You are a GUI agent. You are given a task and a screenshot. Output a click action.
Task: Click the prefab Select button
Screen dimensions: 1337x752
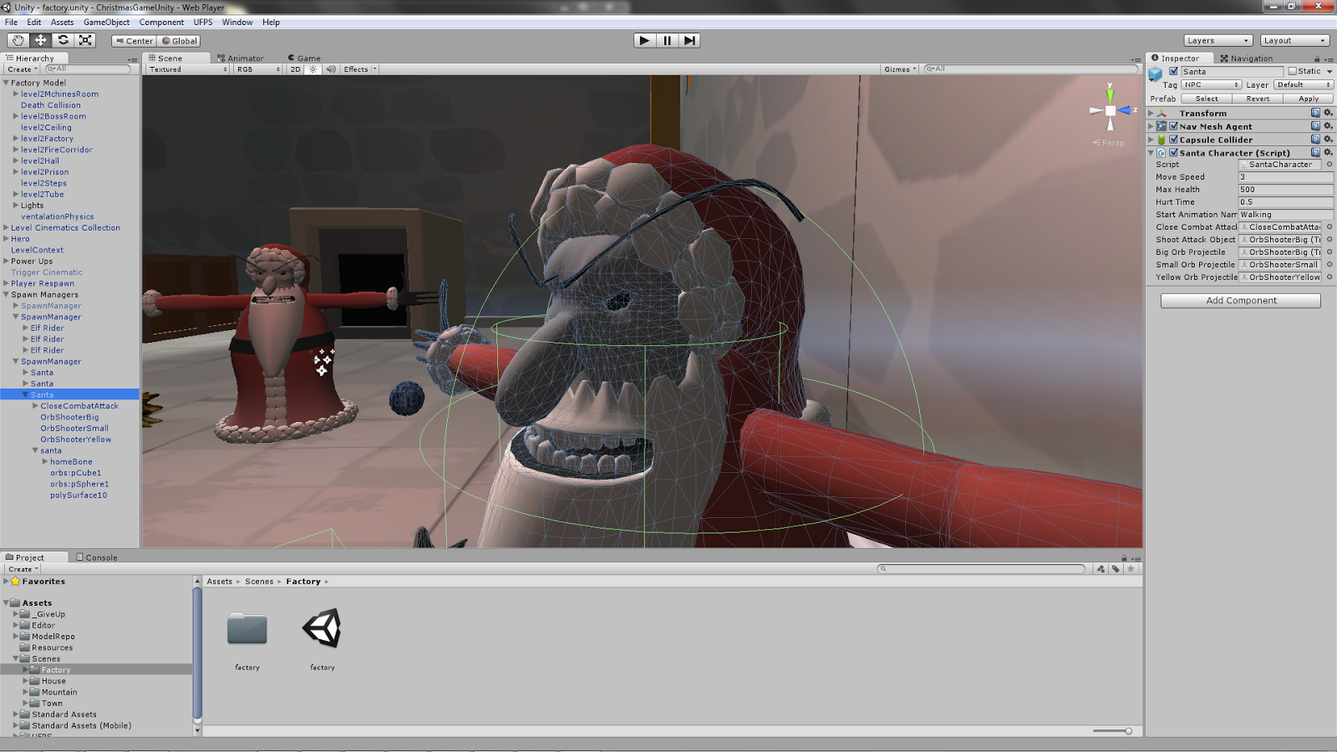1207,99
